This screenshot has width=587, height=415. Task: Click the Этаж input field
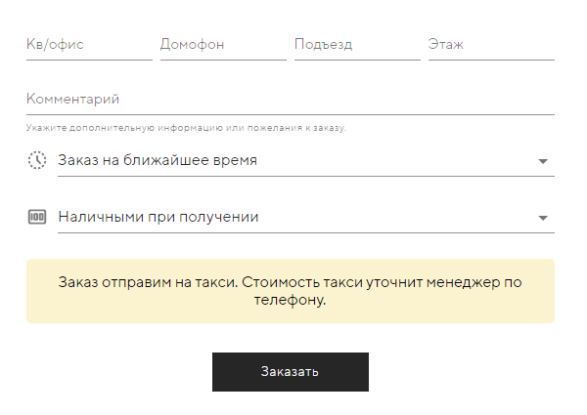(x=491, y=45)
